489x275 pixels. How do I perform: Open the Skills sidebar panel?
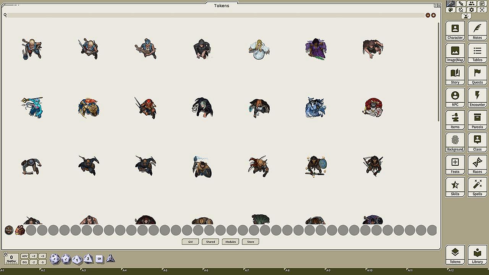click(455, 187)
